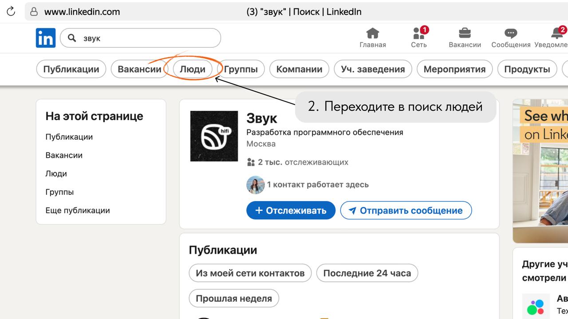Click inside the search field with 'звук'

tap(140, 38)
